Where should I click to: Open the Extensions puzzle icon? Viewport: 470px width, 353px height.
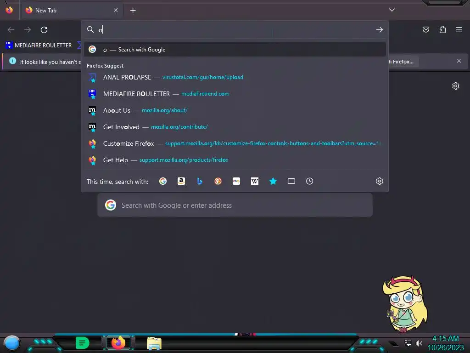tap(442, 29)
